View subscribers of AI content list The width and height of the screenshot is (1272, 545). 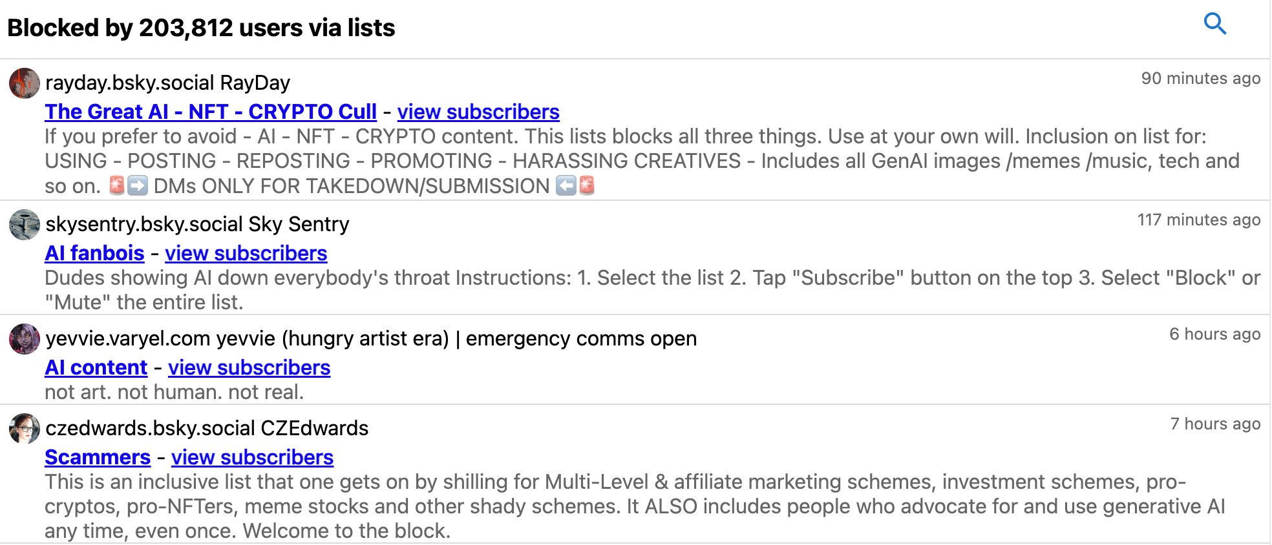coord(249,367)
